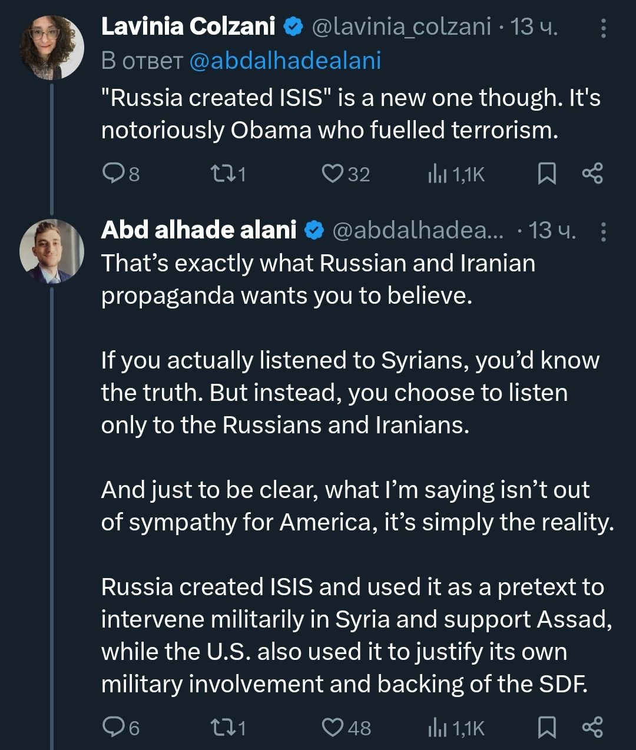Open more options for Abd alhade's tweet
Viewport: 636px width, 750px height.
pos(603,231)
